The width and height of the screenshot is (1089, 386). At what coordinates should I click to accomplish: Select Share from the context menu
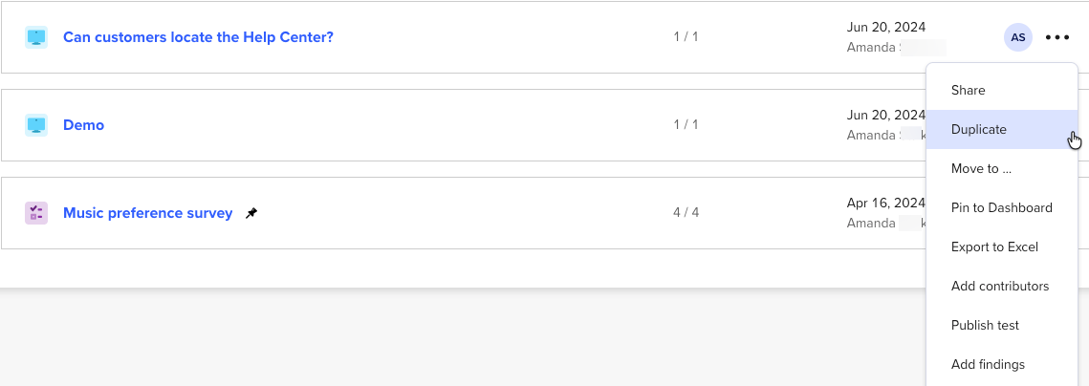pos(968,90)
